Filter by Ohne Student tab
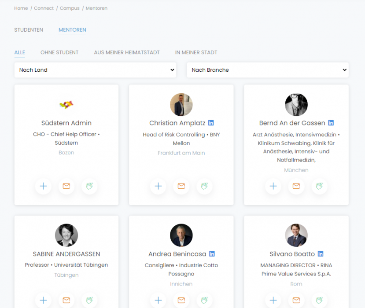 [59, 52]
